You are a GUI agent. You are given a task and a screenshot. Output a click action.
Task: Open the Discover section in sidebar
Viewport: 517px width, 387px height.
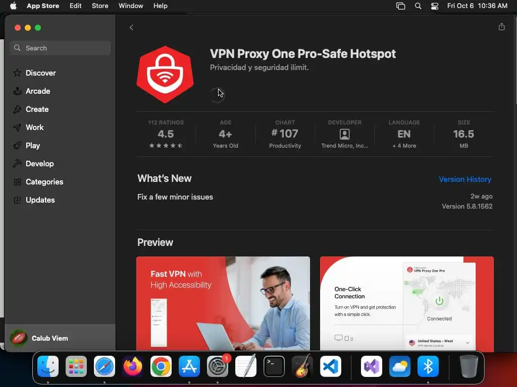pyautogui.click(x=34, y=73)
